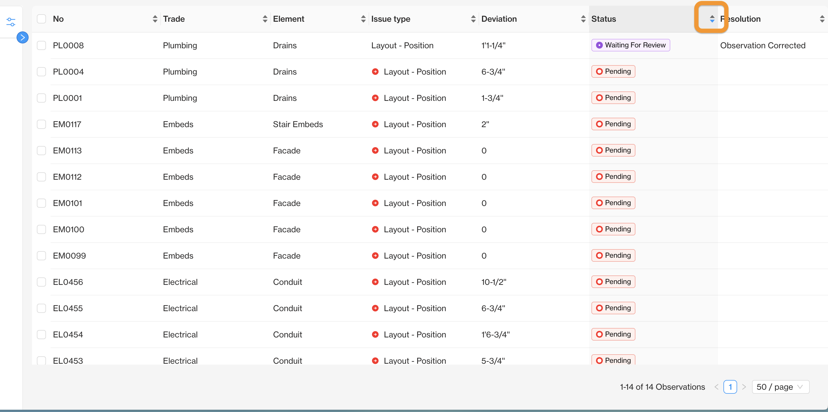Open observation EM0099 row
This screenshot has width=828, height=412.
pyautogui.click(x=69, y=256)
